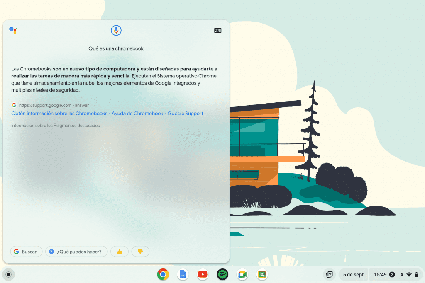
Task: Open Información sobre los Fragmentos destacados
Action: (x=55, y=126)
